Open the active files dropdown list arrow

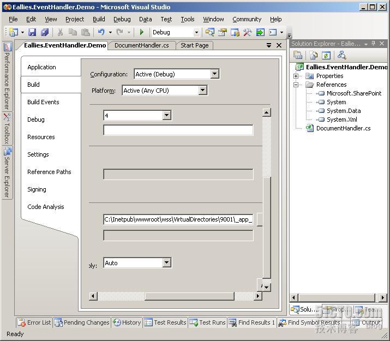tap(269, 45)
